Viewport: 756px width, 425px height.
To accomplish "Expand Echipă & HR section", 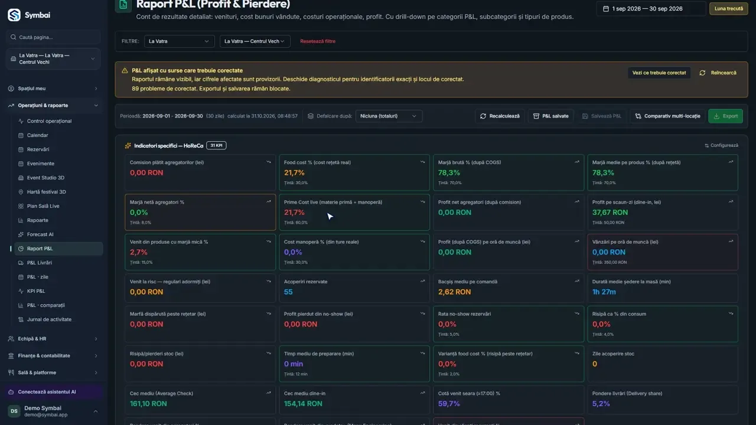I will pos(53,339).
